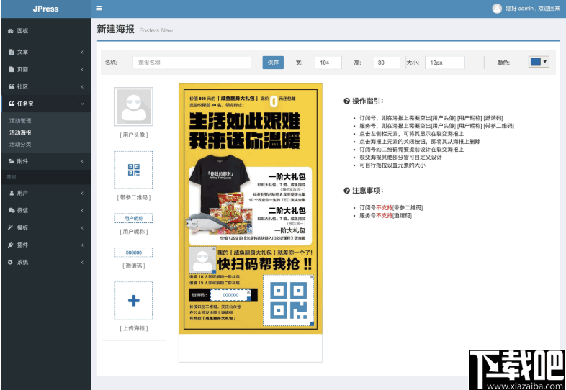
Task: Select the avatar placeholder on the poster
Action: point(202,260)
